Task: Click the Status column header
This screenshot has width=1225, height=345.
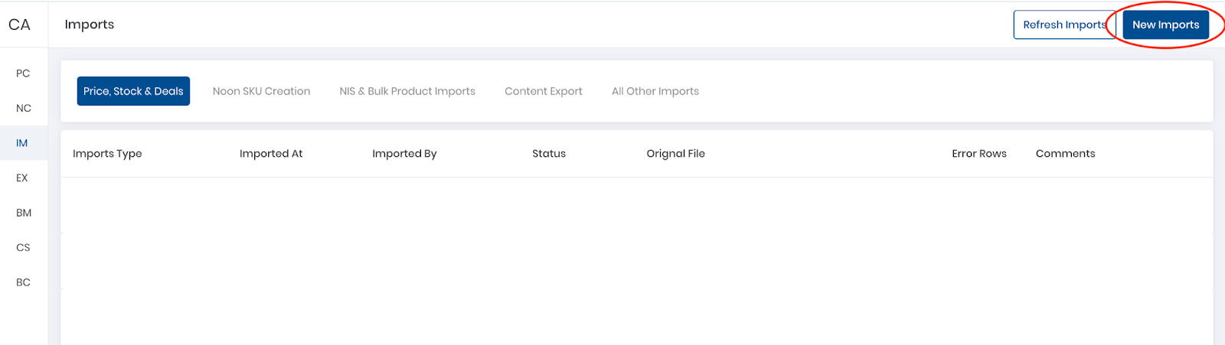Action: [549, 154]
